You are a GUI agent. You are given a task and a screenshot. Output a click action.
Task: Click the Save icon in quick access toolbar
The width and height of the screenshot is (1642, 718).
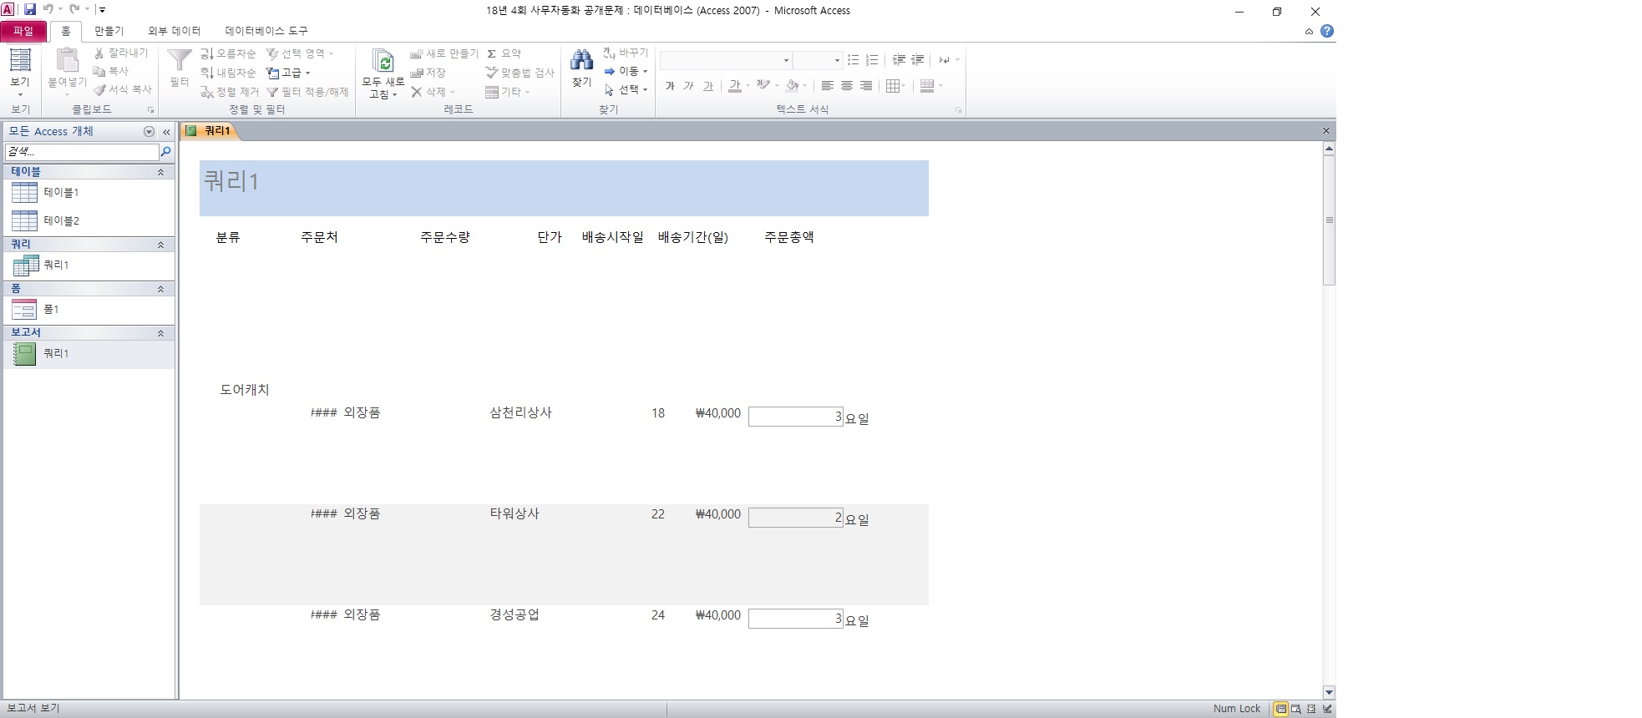30,10
